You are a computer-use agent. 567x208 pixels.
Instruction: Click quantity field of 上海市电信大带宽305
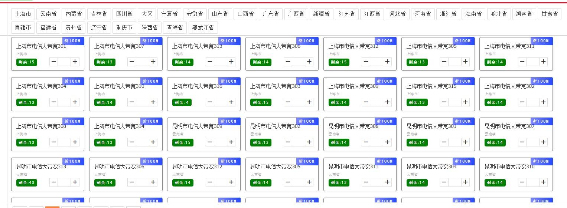tap(455, 62)
